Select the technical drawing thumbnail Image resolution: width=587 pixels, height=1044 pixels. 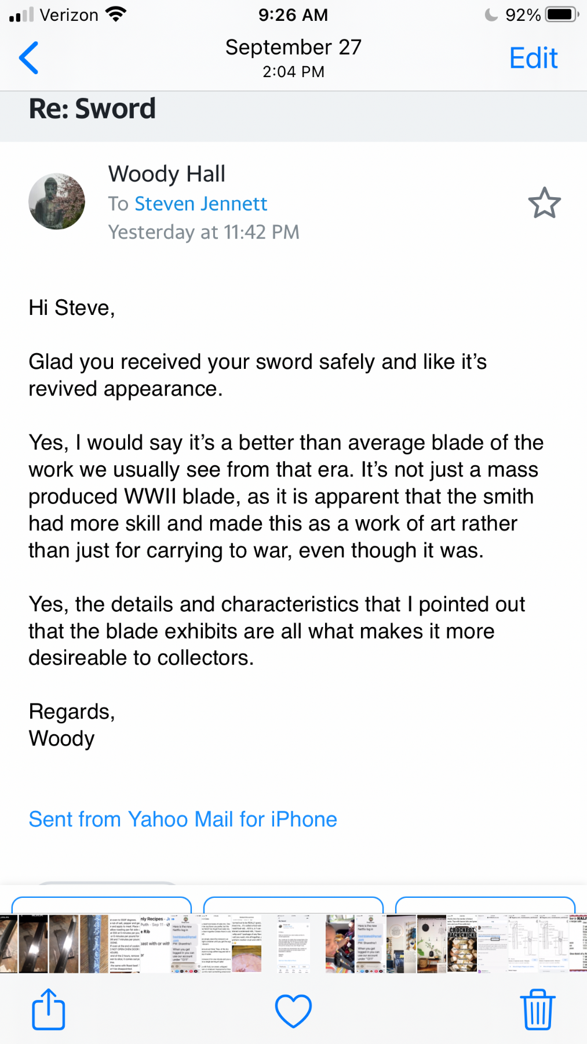(x=524, y=944)
